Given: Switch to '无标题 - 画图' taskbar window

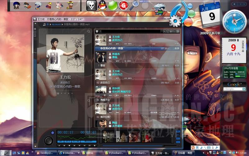Looking at the screenshot, I should 184,153.
